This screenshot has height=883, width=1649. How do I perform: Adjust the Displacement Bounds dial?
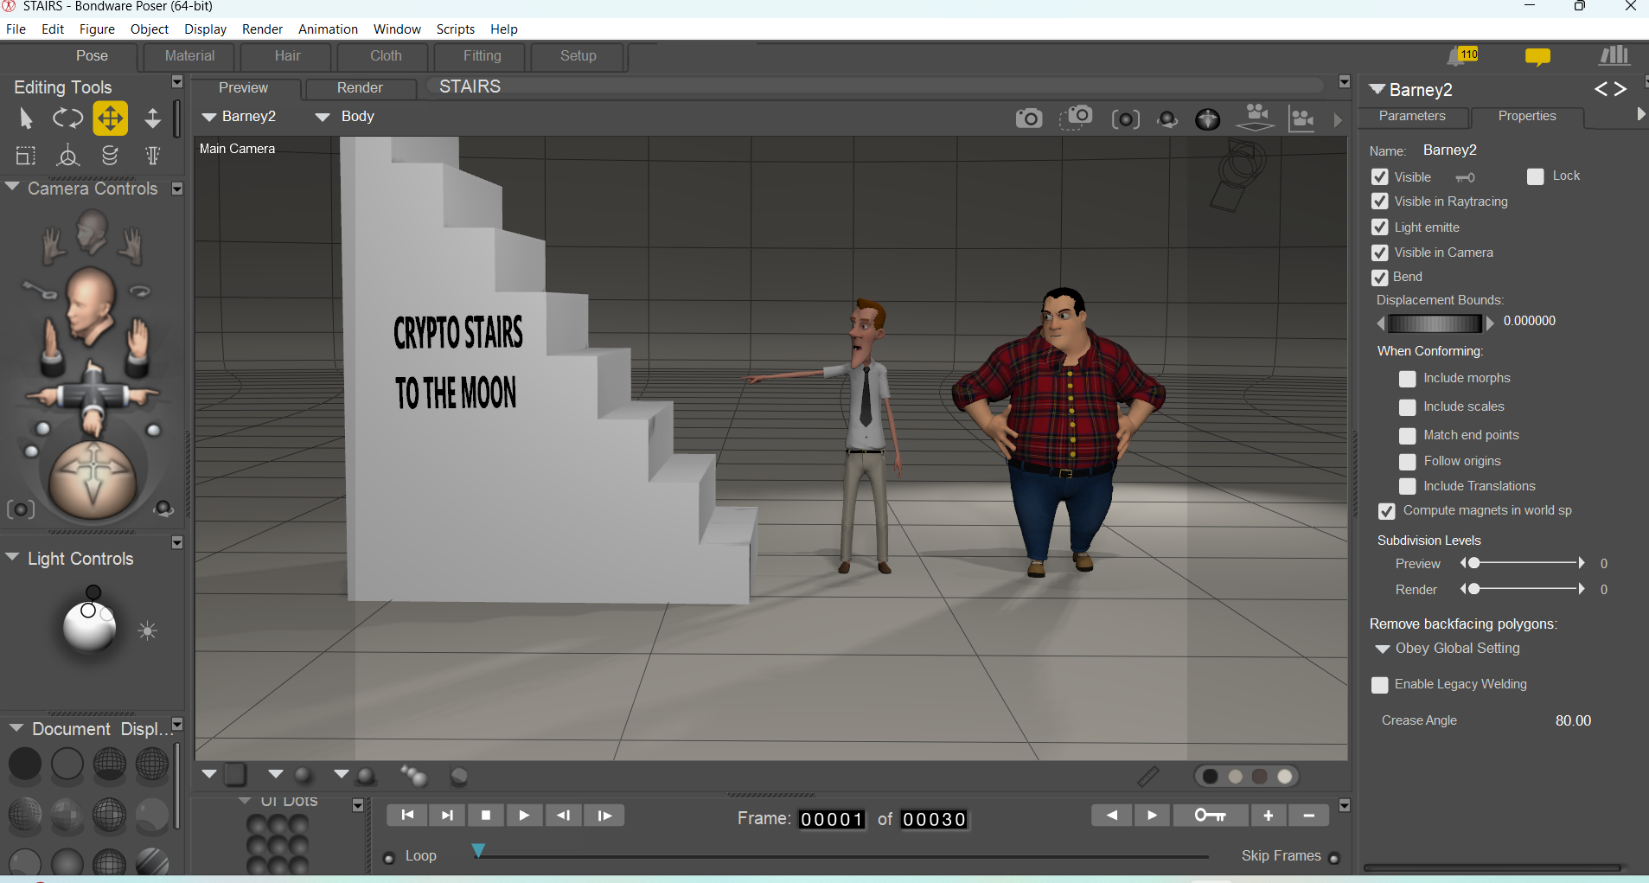[x=1435, y=323]
